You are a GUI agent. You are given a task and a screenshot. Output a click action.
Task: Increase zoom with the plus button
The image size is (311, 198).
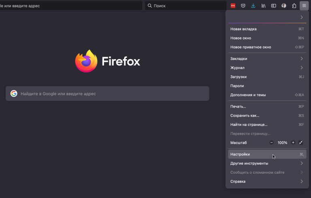(x=293, y=143)
